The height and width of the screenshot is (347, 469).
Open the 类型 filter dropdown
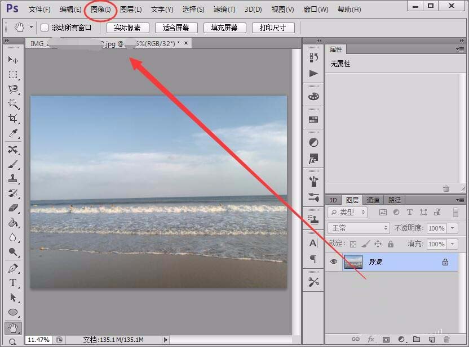click(x=347, y=212)
